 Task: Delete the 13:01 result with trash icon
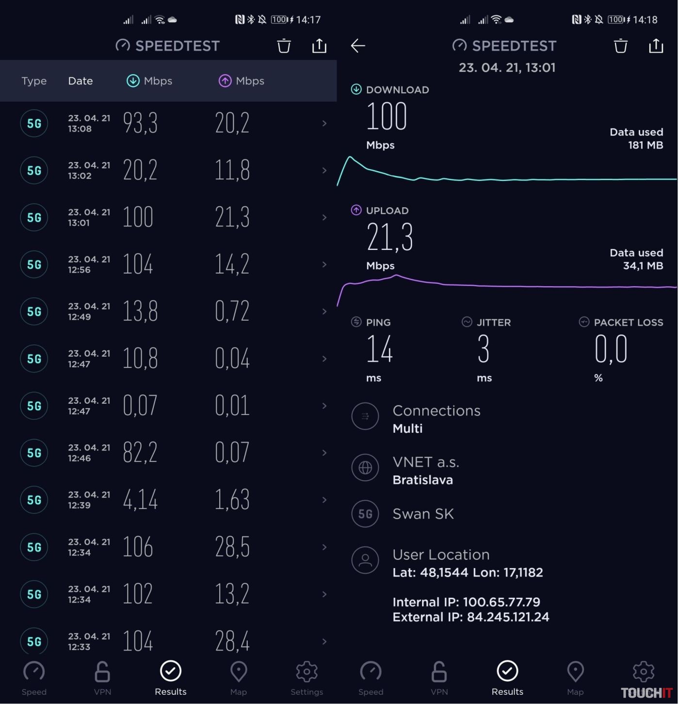coord(621,46)
